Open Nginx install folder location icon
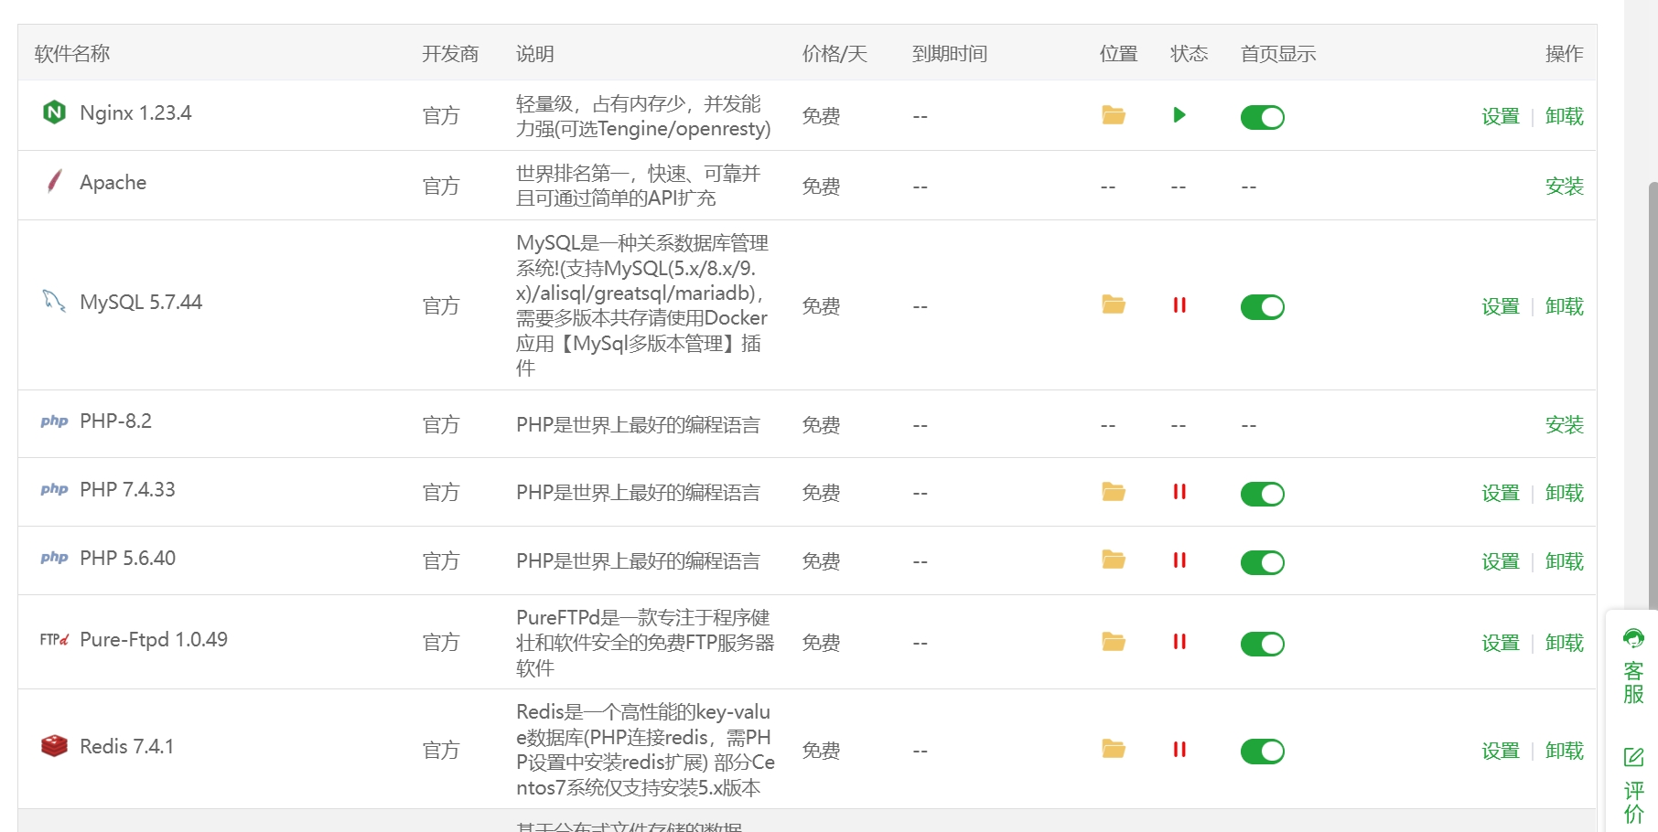The width and height of the screenshot is (1658, 832). [1114, 115]
